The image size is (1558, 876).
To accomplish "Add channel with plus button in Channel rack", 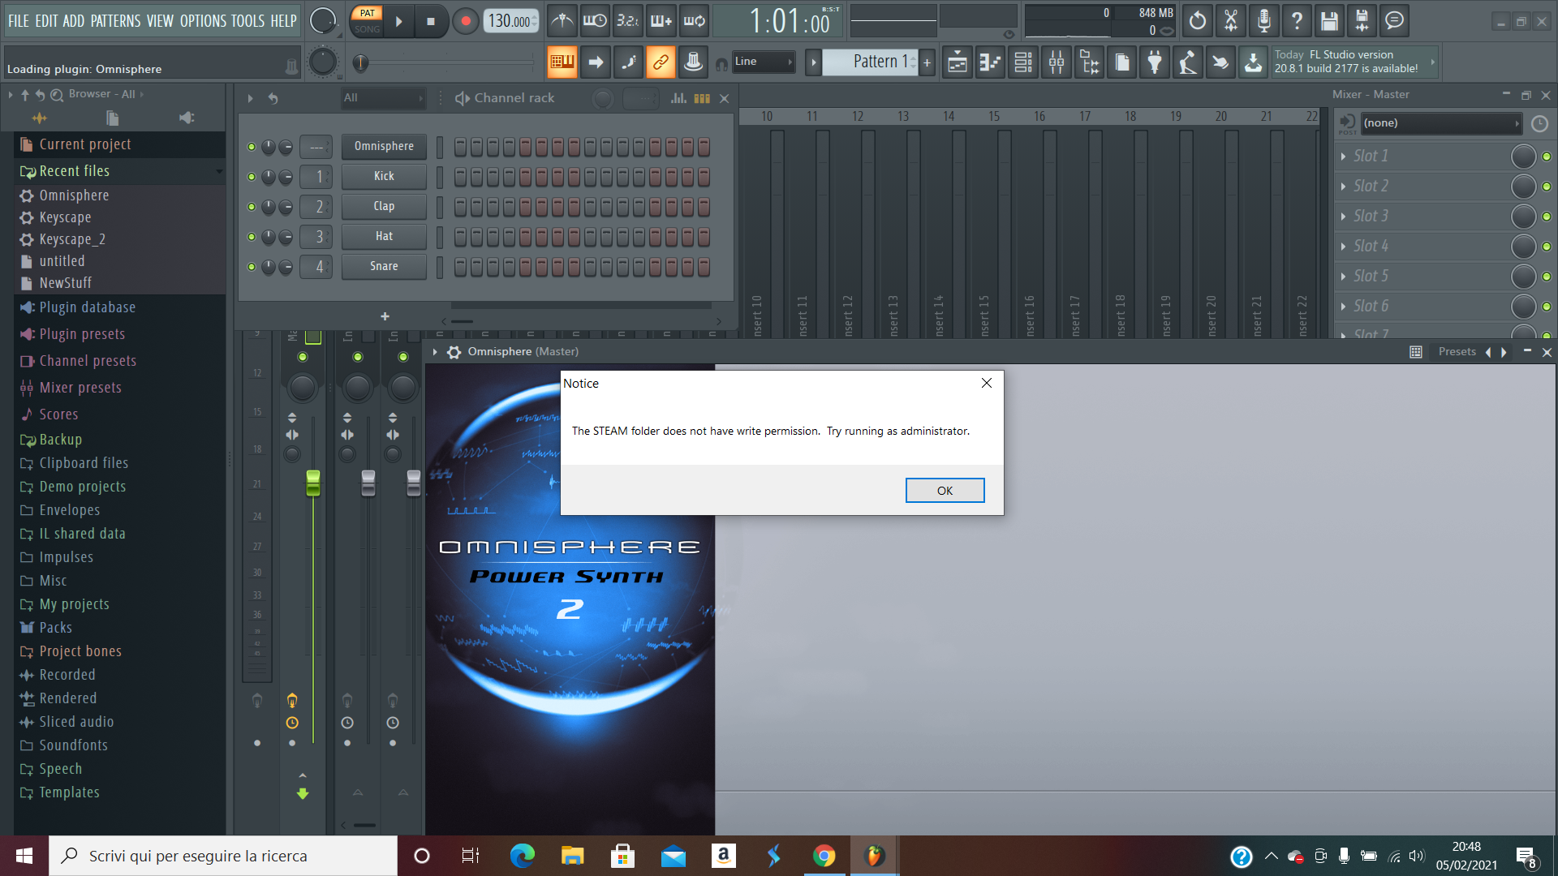I will tap(385, 316).
